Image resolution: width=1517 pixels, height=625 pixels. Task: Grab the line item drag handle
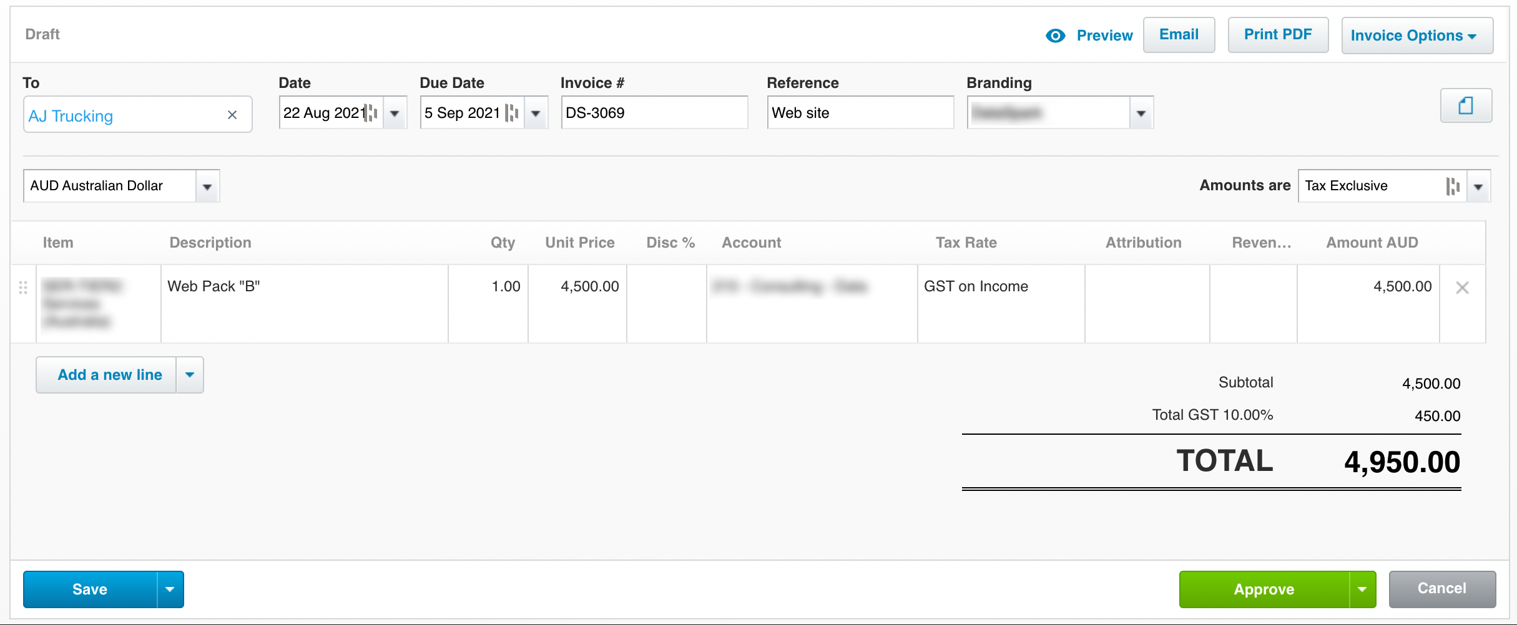[23, 288]
